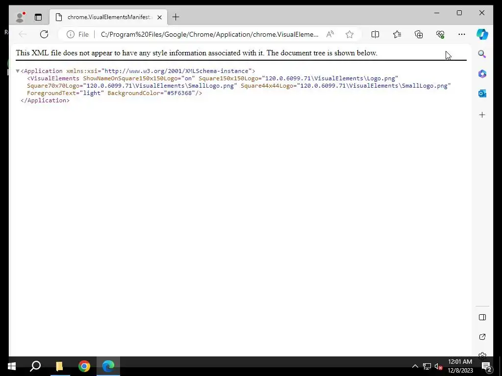Click the Square44x44Logo attribute
The image size is (502, 376).
pyautogui.click(x=346, y=86)
